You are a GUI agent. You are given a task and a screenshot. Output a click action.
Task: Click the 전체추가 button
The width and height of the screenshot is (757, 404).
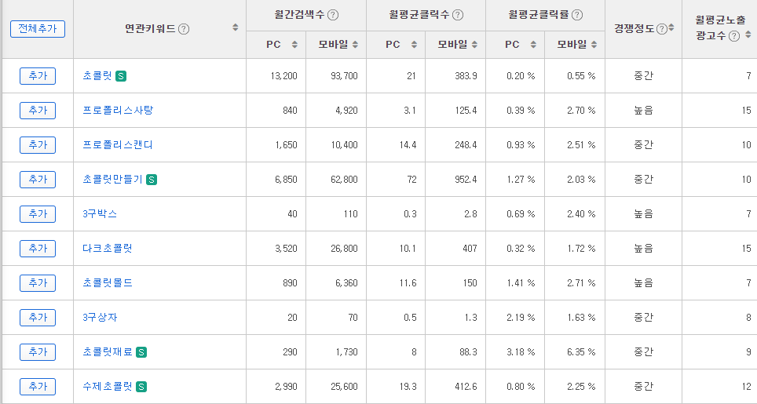pyautogui.click(x=38, y=29)
